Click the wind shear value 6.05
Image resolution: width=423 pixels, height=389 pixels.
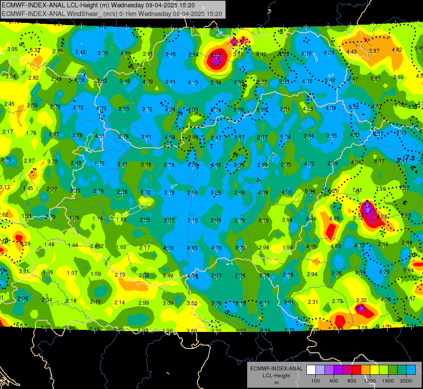pyautogui.click(x=400, y=105)
